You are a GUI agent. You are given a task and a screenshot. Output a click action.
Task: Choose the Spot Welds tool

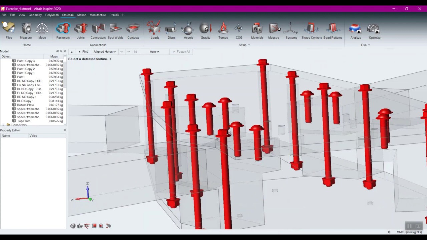click(x=115, y=31)
